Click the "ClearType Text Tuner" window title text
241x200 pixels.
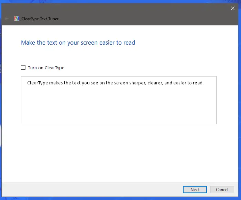40,19
